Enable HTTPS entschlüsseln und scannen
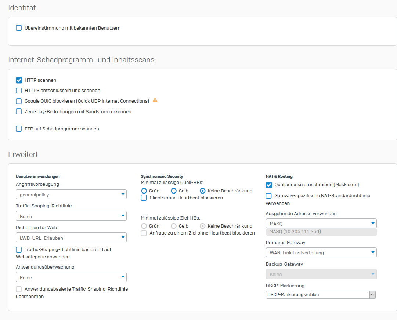The height and width of the screenshot is (320, 397). (x=19, y=91)
